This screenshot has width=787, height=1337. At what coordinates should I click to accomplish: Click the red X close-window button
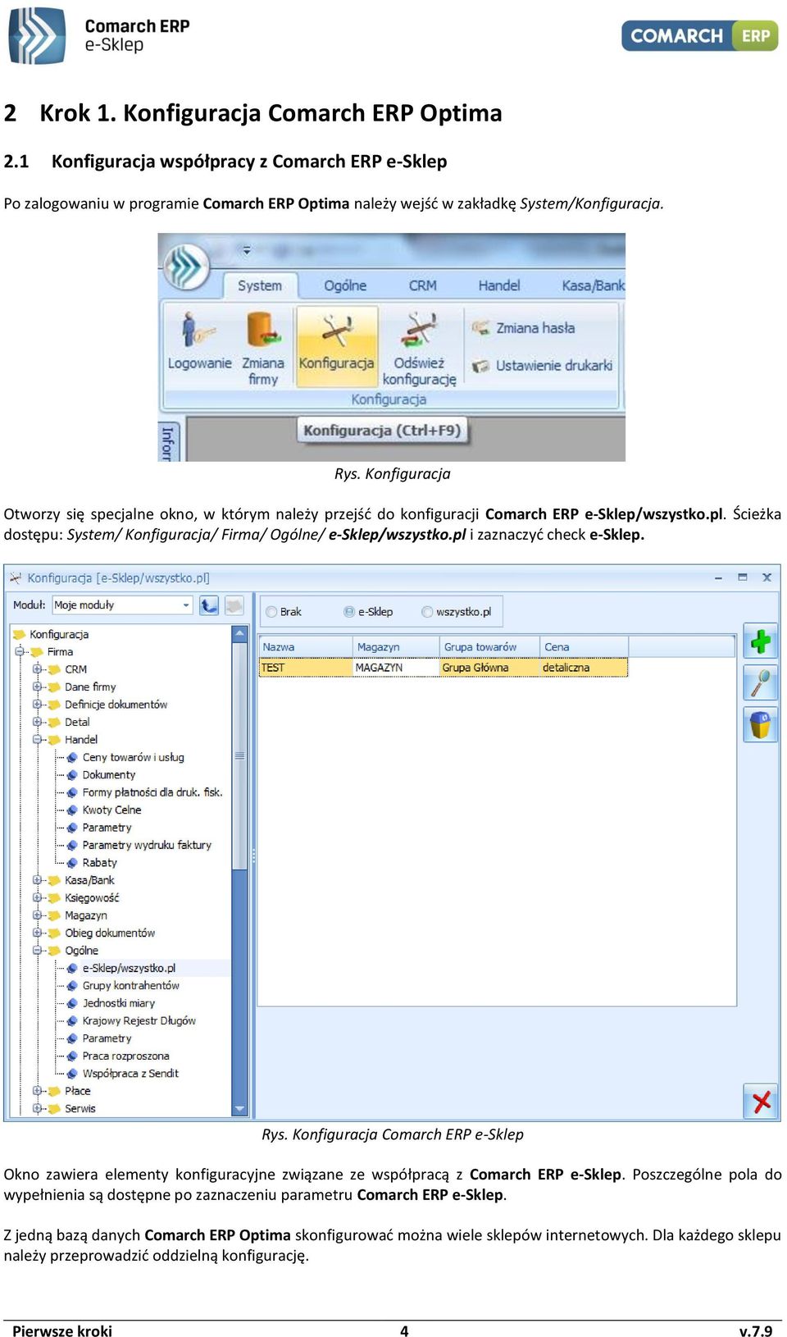click(761, 1101)
